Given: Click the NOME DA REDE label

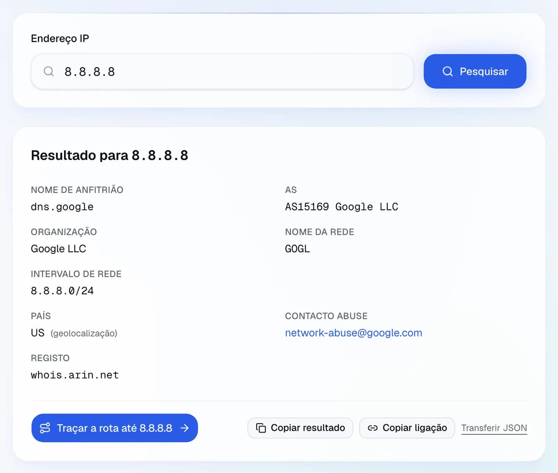Looking at the screenshot, I should (320, 232).
